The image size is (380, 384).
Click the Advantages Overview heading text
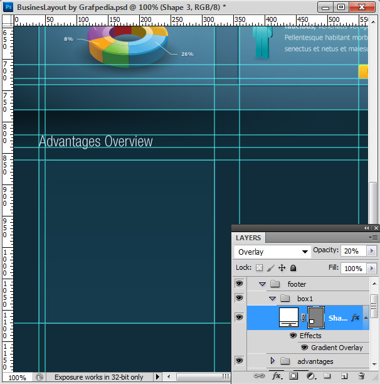pyautogui.click(x=96, y=141)
